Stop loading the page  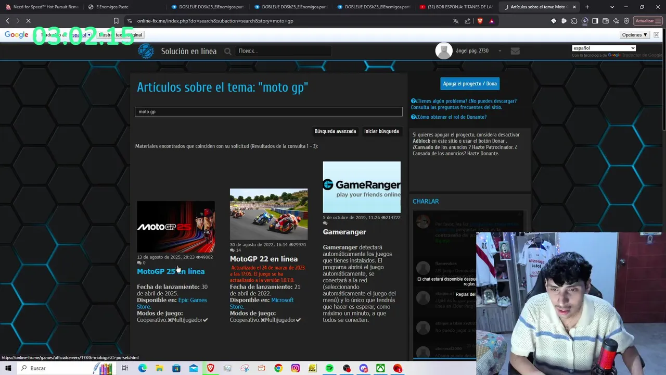[28, 21]
